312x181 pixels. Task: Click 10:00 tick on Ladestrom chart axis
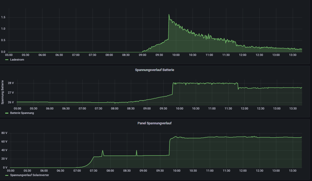click(x=176, y=55)
